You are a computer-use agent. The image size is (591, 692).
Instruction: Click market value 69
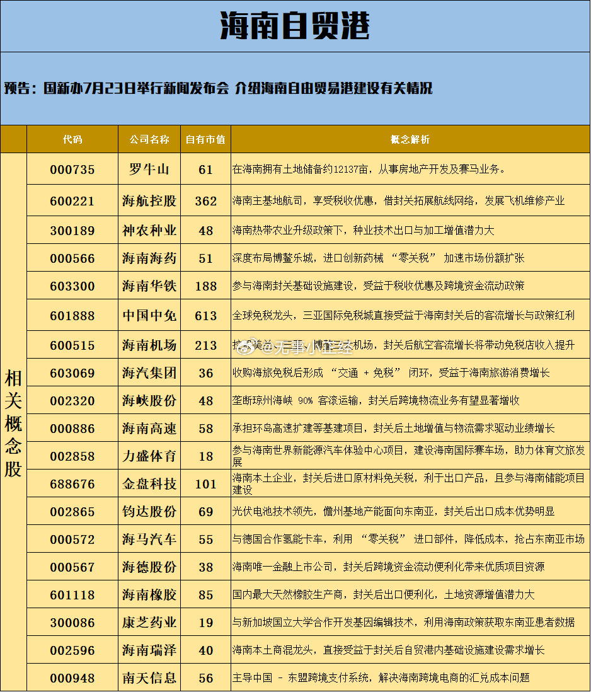pos(205,512)
